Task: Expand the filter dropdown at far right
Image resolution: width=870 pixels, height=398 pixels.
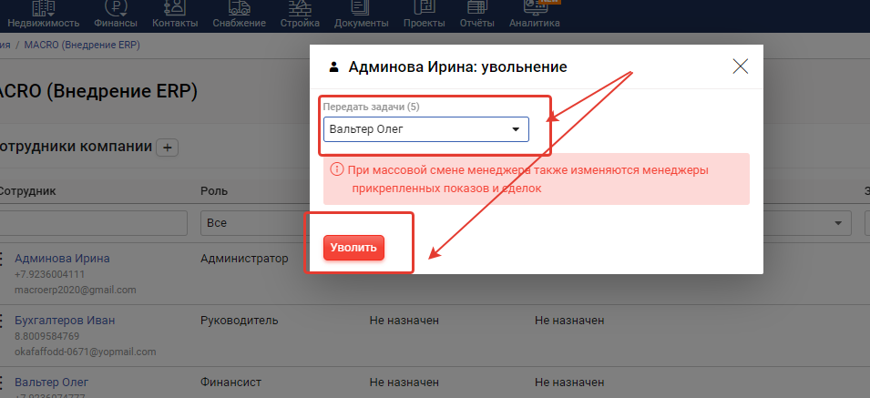Action: tap(836, 223)
